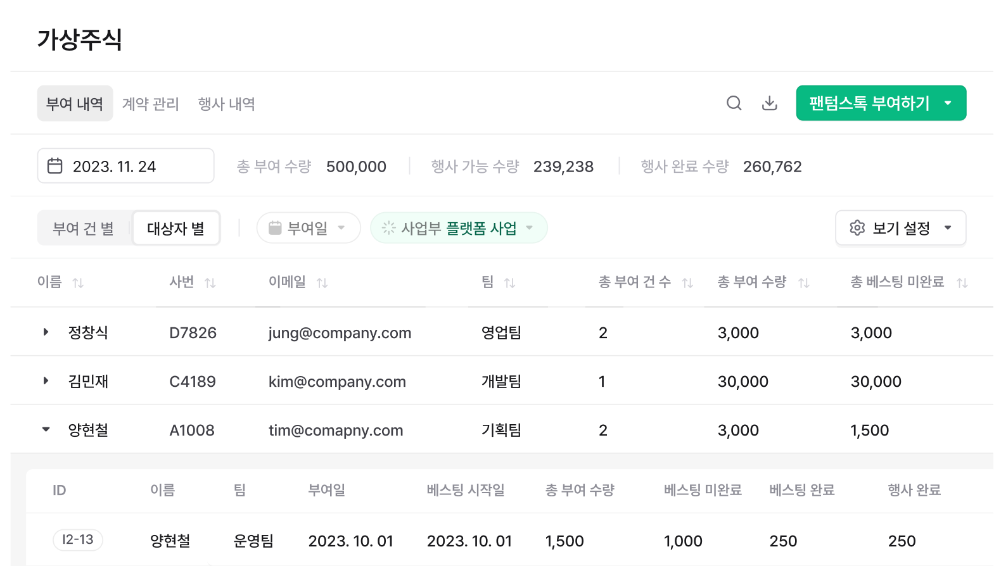
Task: Sort by 총 부여 수량 arrows
Action: 803,283
